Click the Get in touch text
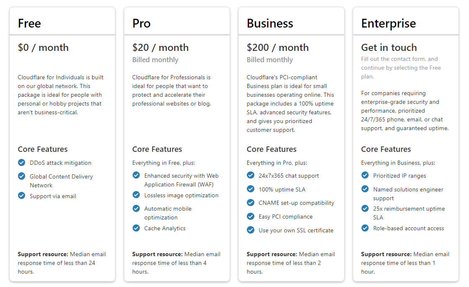The width and height of the screenshot is (469, 287). pos(389,48)
